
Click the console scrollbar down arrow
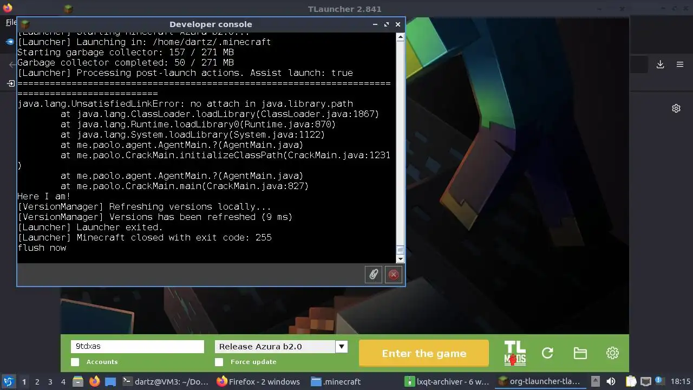pos(400,259)
